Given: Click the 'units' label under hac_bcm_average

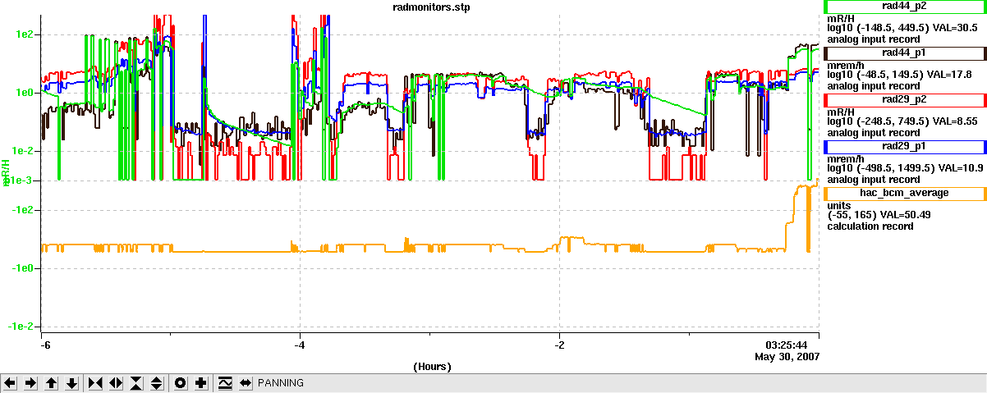Looking at the screenshot, I should coord(839,205).
